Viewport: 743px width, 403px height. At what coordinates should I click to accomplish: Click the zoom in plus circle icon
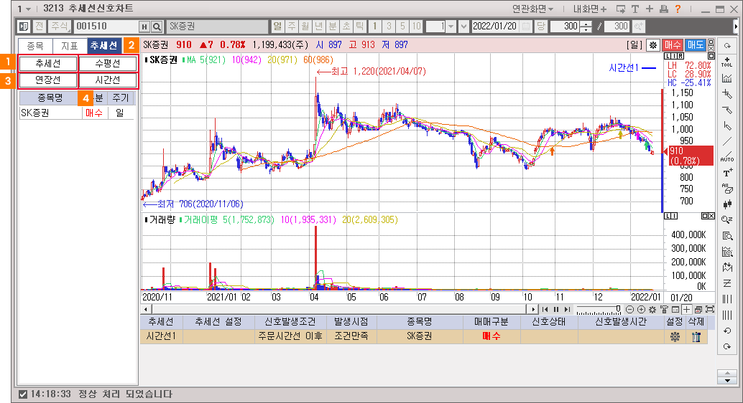[641, 309]
